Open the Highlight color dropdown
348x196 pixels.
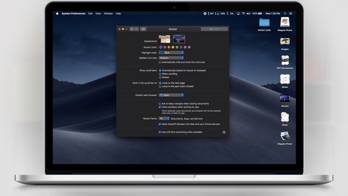[171, 53]
